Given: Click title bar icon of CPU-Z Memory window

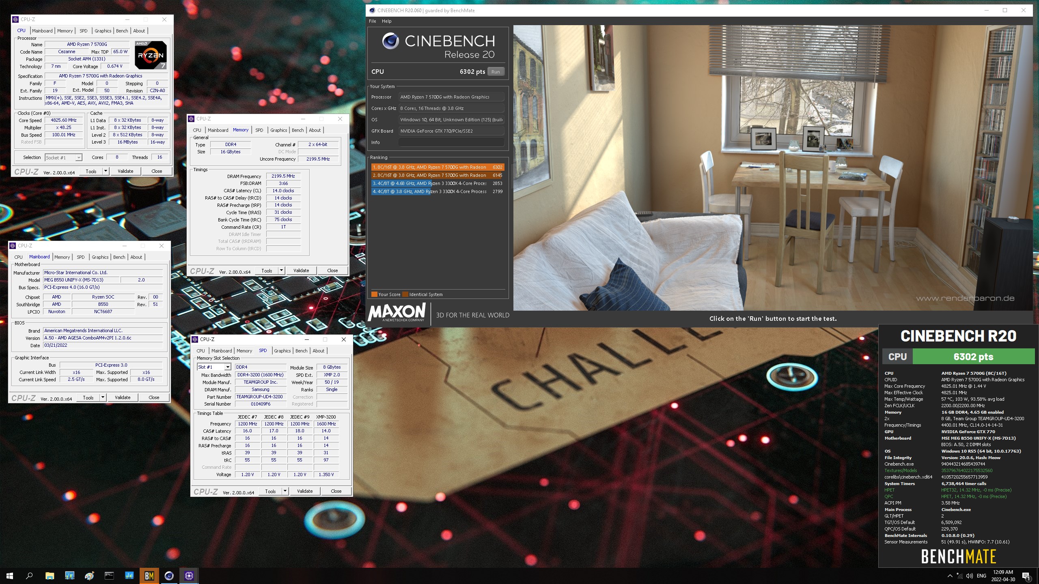Looking at the screenshot, I should tap(191, 119).
